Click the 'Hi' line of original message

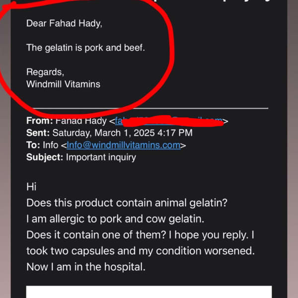(31, 187)
